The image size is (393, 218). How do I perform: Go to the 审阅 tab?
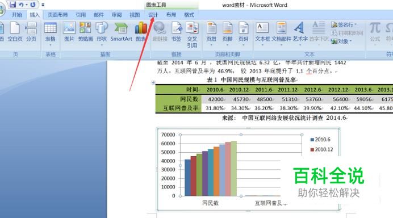point(116,15)
